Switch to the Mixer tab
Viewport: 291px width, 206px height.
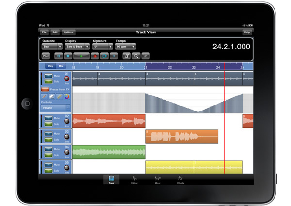click(x=157, y=180)
